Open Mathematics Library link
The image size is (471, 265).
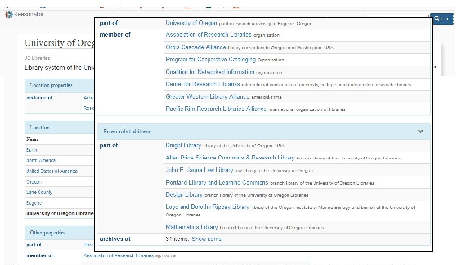coord(192,227)
